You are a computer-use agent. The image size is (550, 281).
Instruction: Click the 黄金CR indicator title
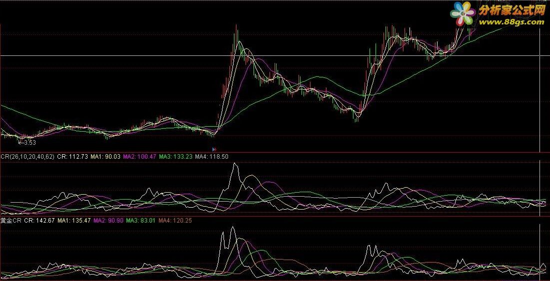coord(11,221)
